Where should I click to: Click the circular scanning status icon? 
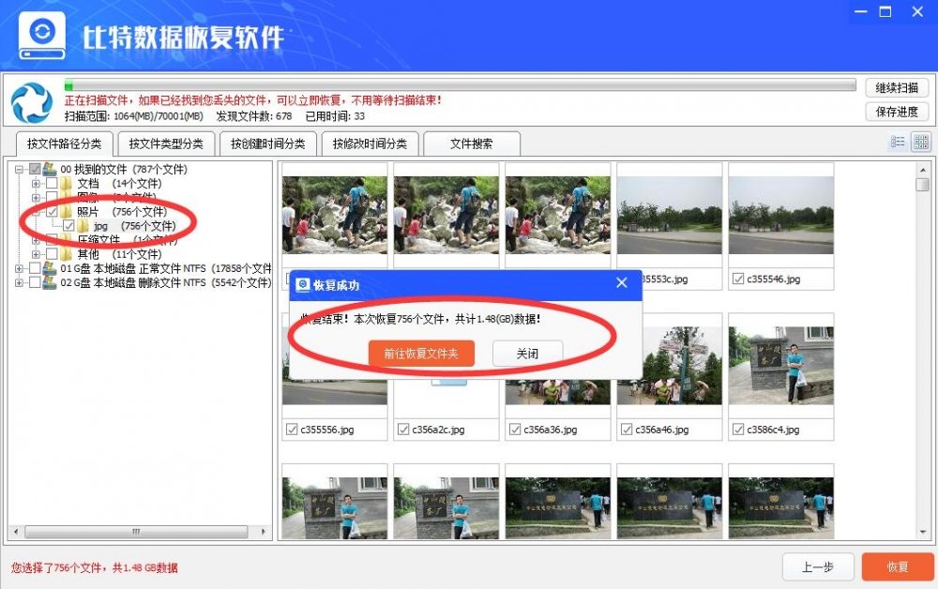(30, 101)
